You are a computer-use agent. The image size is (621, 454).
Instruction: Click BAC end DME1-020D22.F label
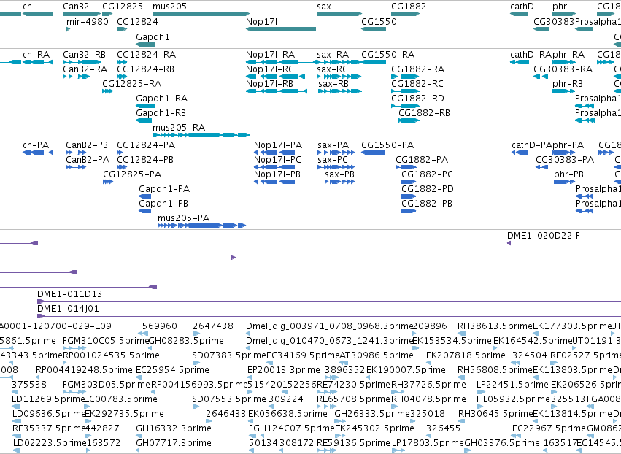[x=544, y=236]
